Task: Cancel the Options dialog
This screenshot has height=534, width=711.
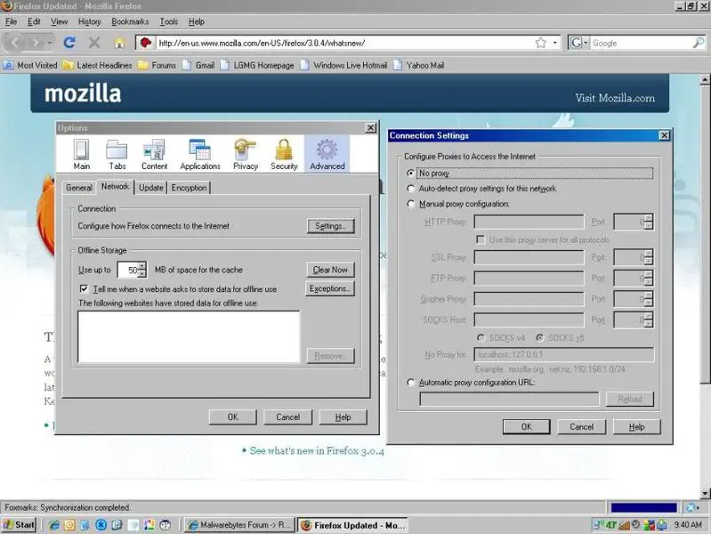Action: (288, 417)
